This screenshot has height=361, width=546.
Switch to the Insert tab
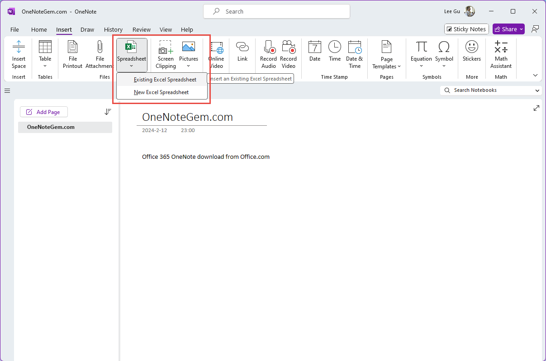point(64,29)
